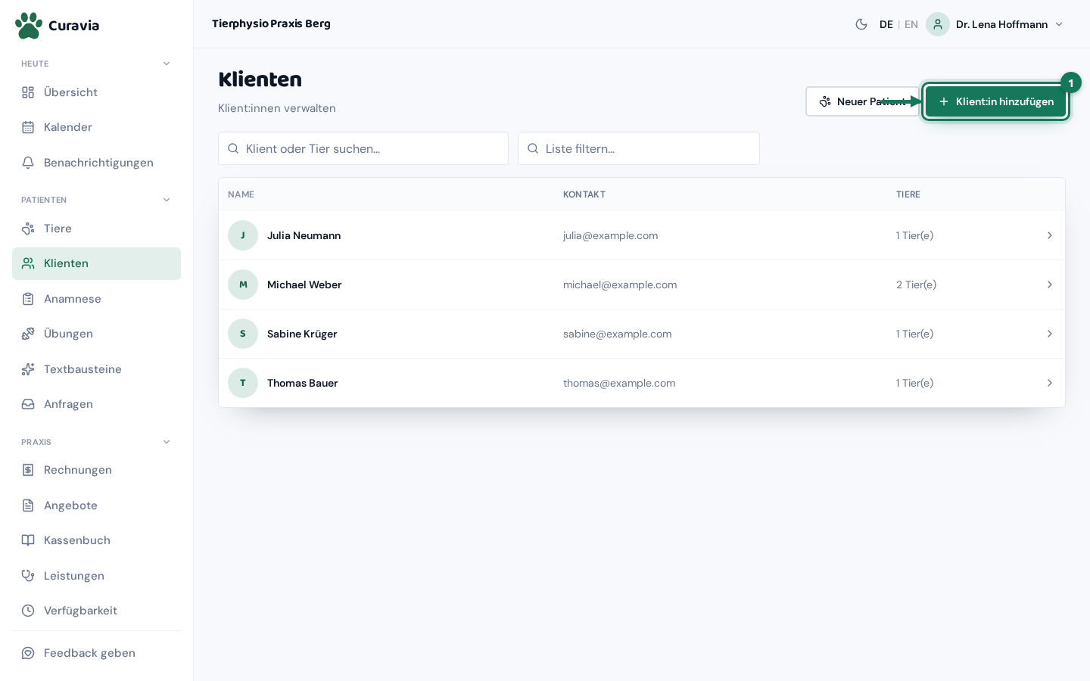
Task: Focus the Liste filtern input
Action: click(639, 148)
